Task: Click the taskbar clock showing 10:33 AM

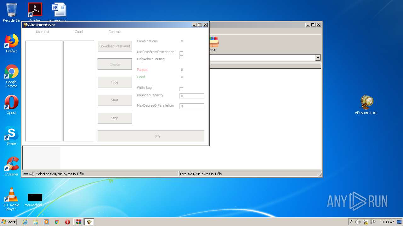Action: [x=387, y=222]
